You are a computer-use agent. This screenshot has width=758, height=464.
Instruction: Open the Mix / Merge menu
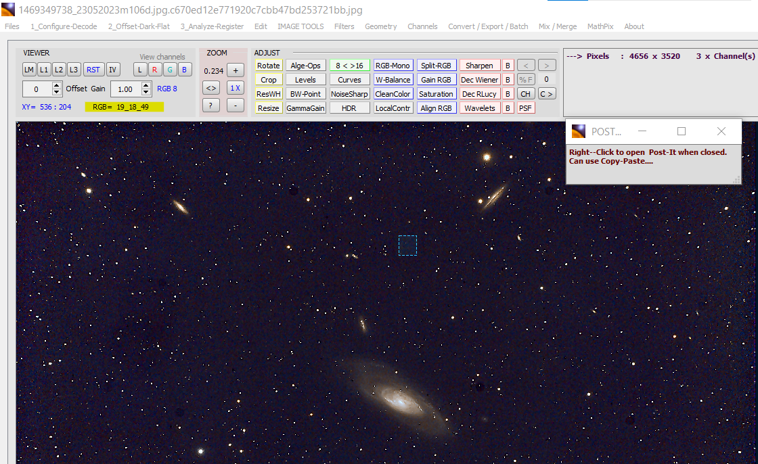coord(558,26)
